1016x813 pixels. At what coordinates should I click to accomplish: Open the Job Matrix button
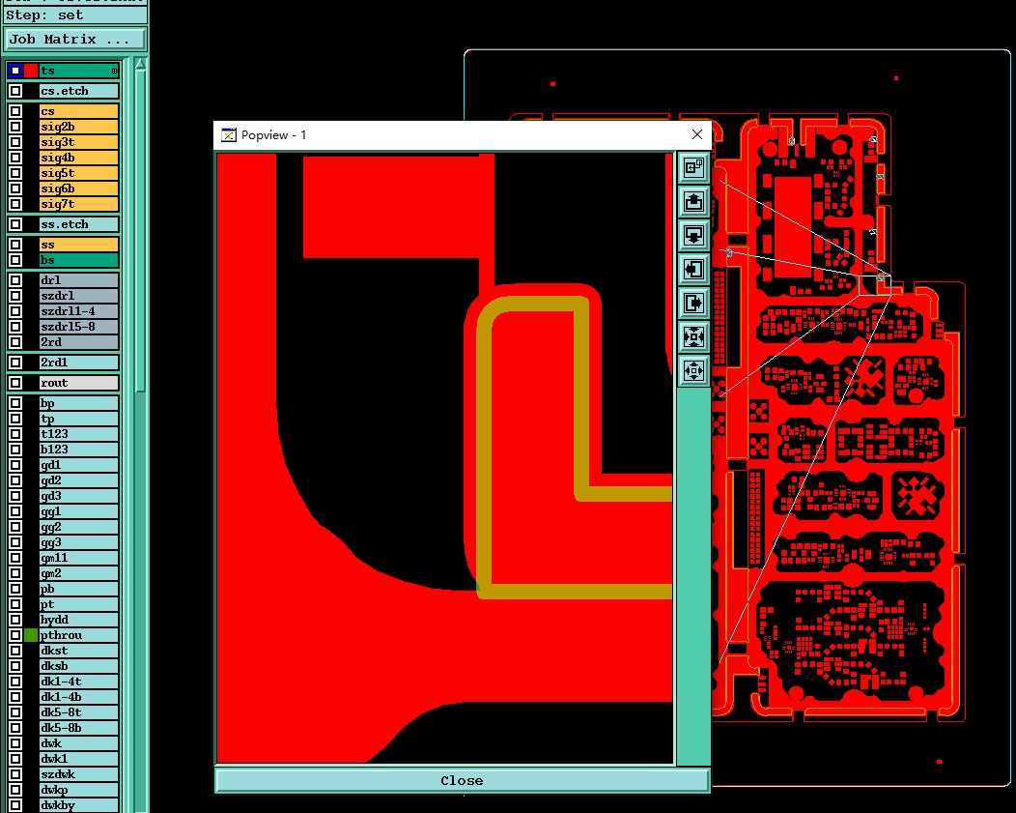[75, 40]
